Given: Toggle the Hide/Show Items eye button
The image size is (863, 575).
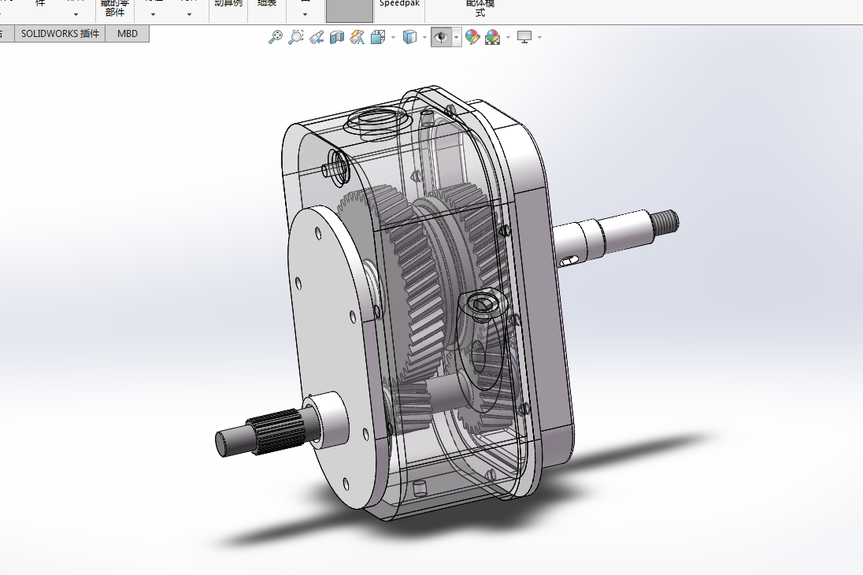Looking at the screenshot, I should [441, 38].
